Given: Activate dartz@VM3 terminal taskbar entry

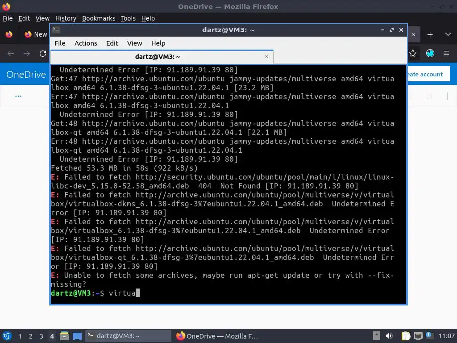Looking at the screenshot, I should tap(128, 336).
